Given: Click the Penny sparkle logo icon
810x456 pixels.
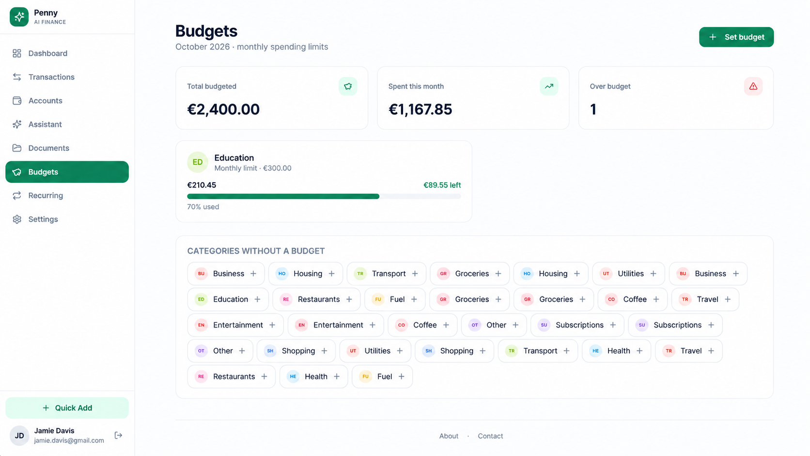Looking at the screenshot, I should click(19, 17).
